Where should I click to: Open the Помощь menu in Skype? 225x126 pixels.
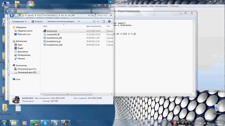[x=174, y=6]
